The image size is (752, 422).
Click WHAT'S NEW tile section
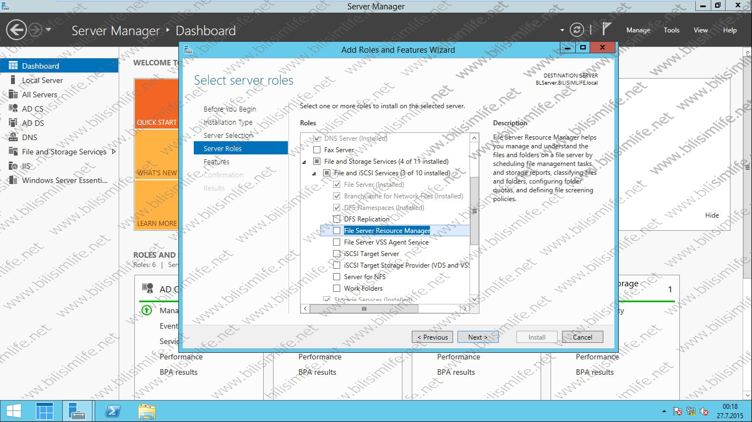[156, 155]
